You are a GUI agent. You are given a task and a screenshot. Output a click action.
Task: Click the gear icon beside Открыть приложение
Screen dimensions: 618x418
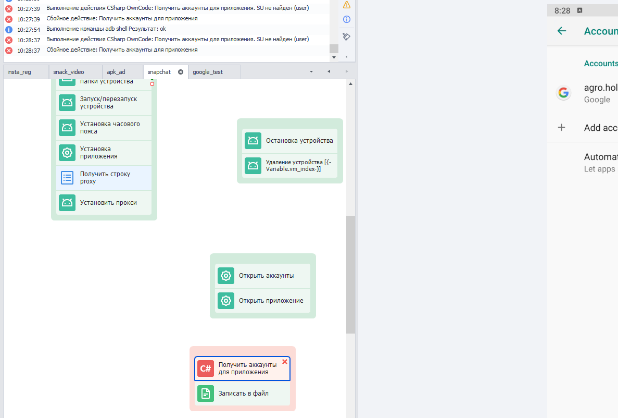[x=226, y=301]
